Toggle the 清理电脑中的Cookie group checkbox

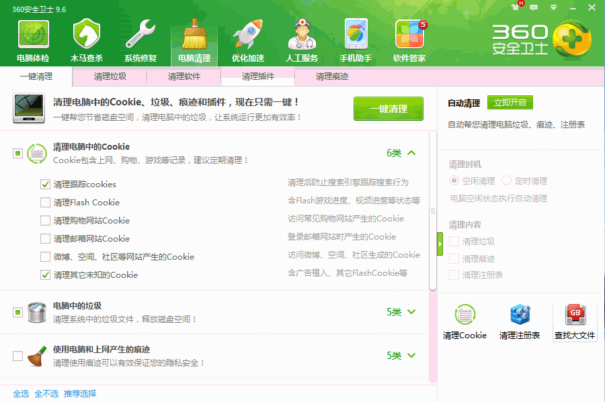point(17,153)
